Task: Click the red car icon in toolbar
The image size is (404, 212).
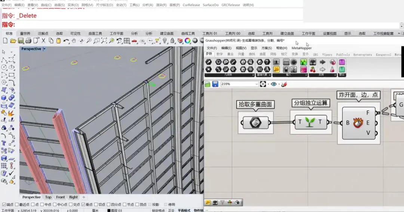Action: tap(135, 41)
